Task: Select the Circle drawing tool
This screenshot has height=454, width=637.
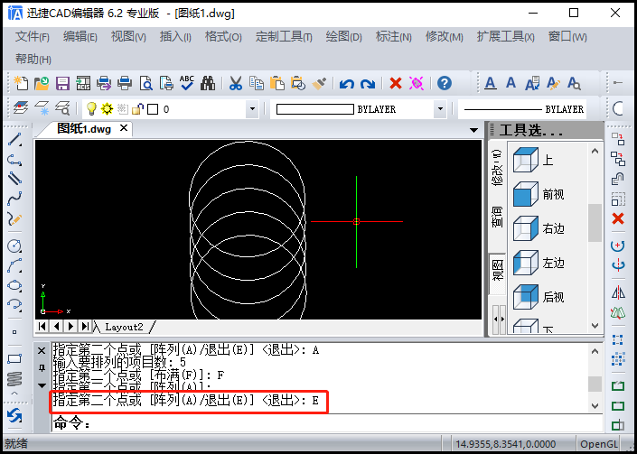Action: (14, 246)
